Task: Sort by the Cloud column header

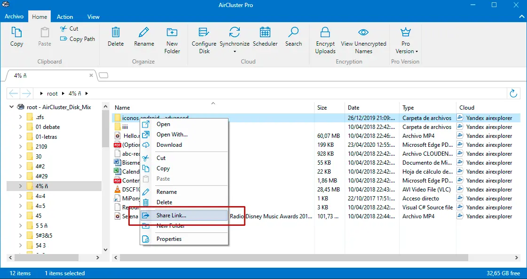Action: tap(488, 108)
